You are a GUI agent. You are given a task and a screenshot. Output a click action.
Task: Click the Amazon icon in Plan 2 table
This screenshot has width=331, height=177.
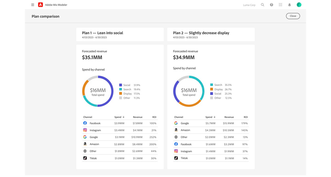[176, 130]
